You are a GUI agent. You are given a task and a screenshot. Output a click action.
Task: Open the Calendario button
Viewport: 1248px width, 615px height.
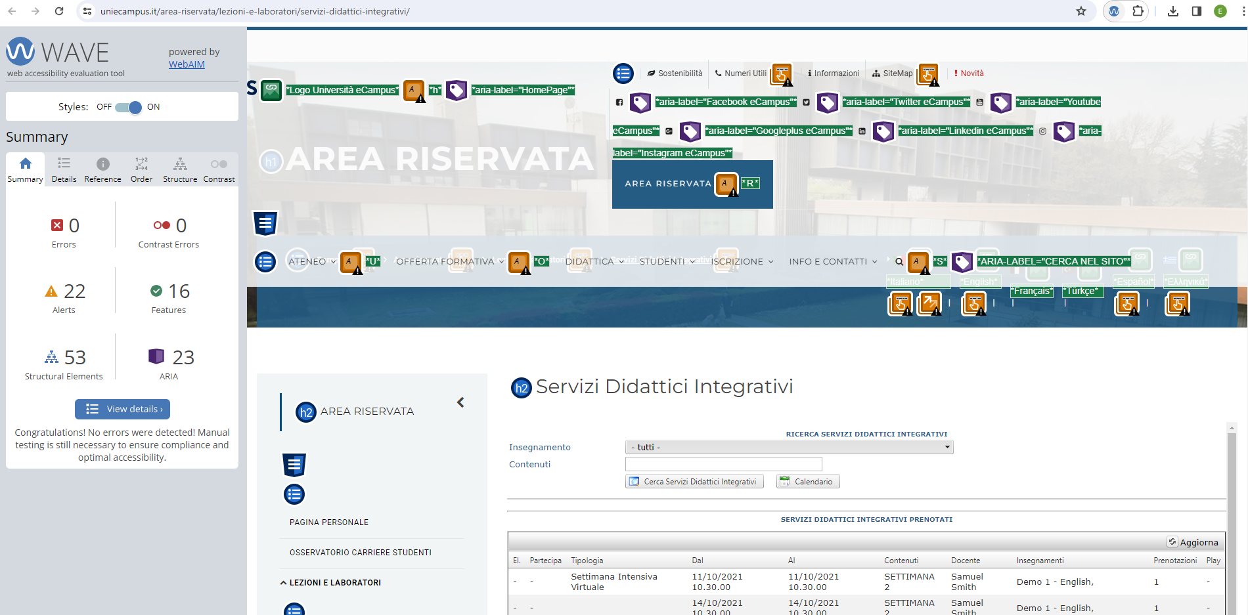point(808,482)
